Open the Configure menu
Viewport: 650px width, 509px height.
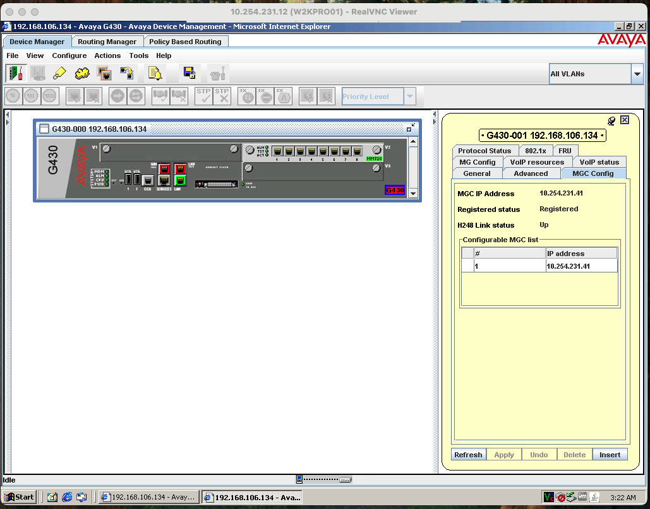pos(69,56)
